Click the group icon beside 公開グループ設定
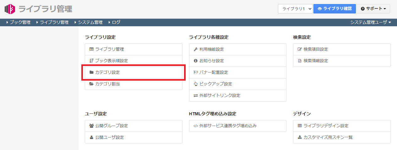 (x=91, y=126)
